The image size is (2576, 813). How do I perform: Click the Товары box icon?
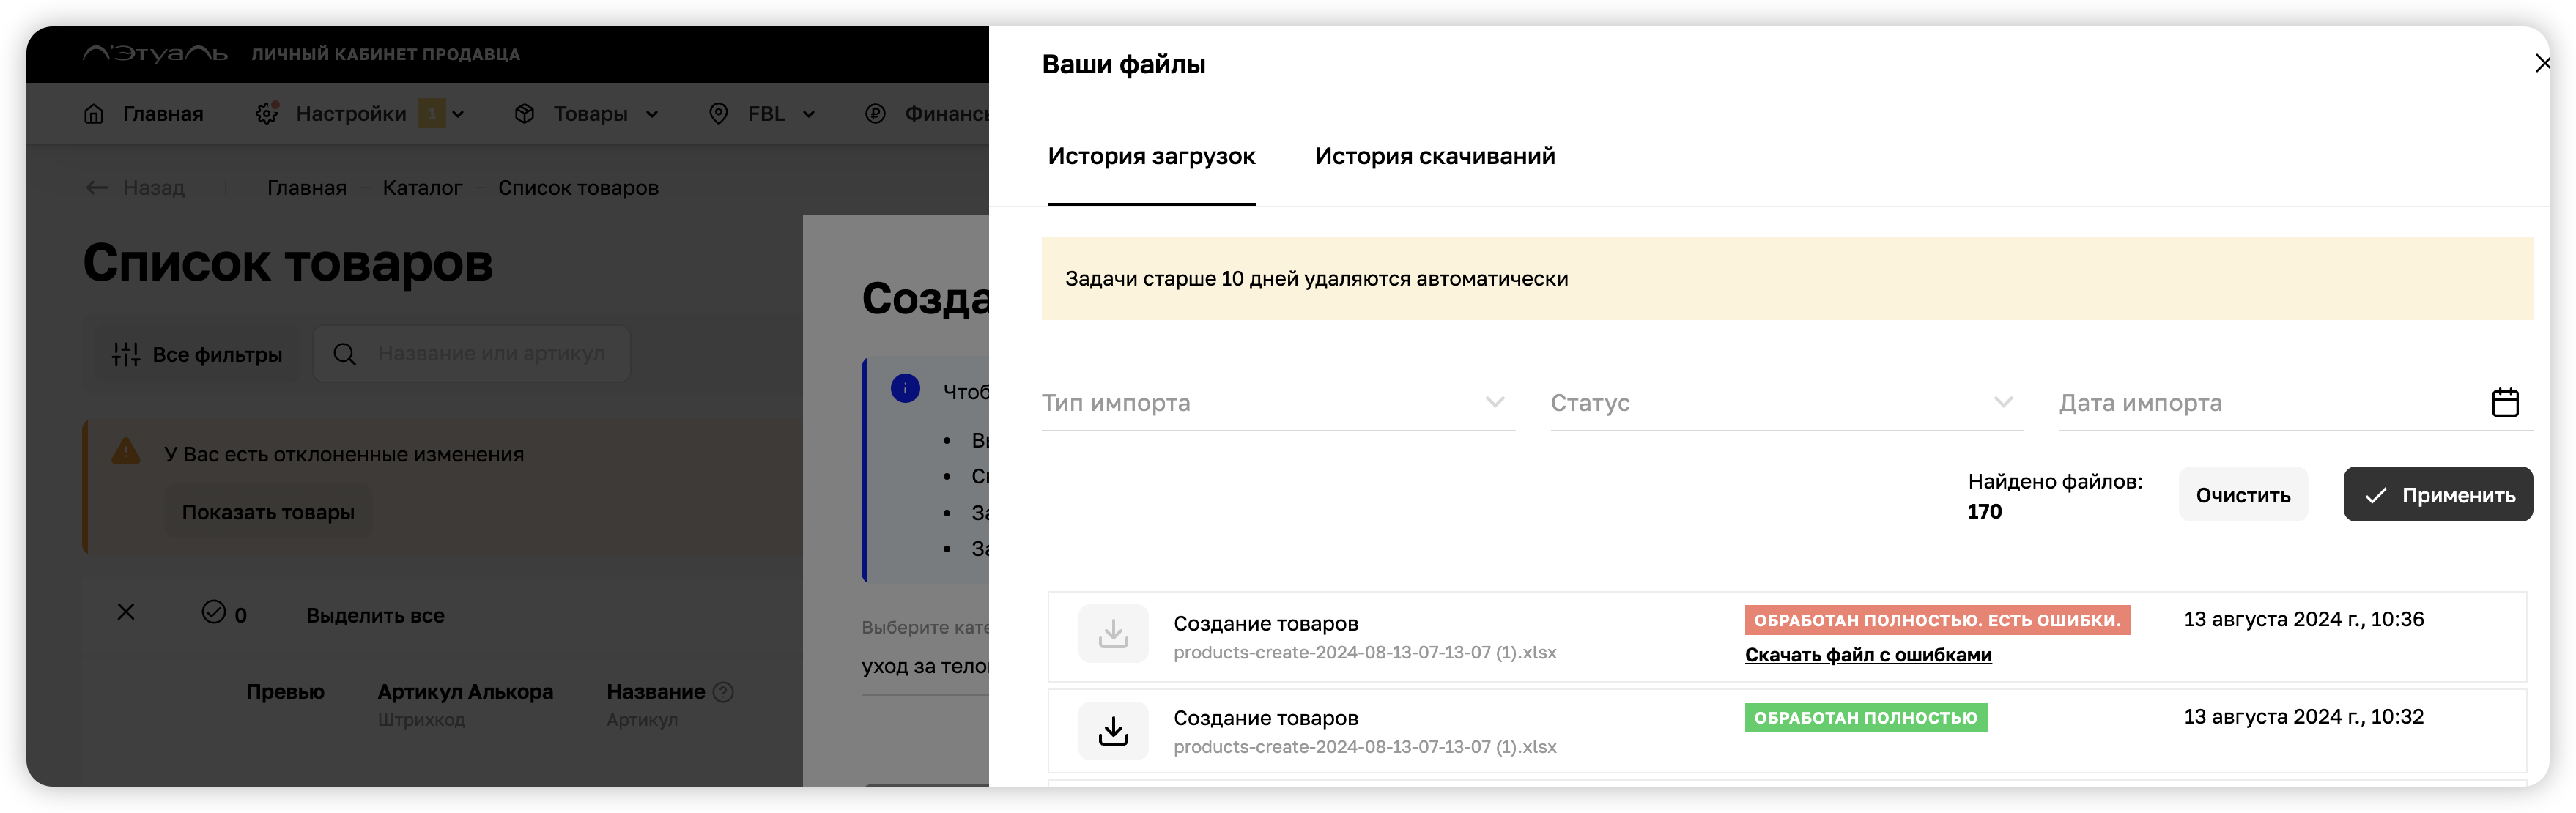point(525,114)
